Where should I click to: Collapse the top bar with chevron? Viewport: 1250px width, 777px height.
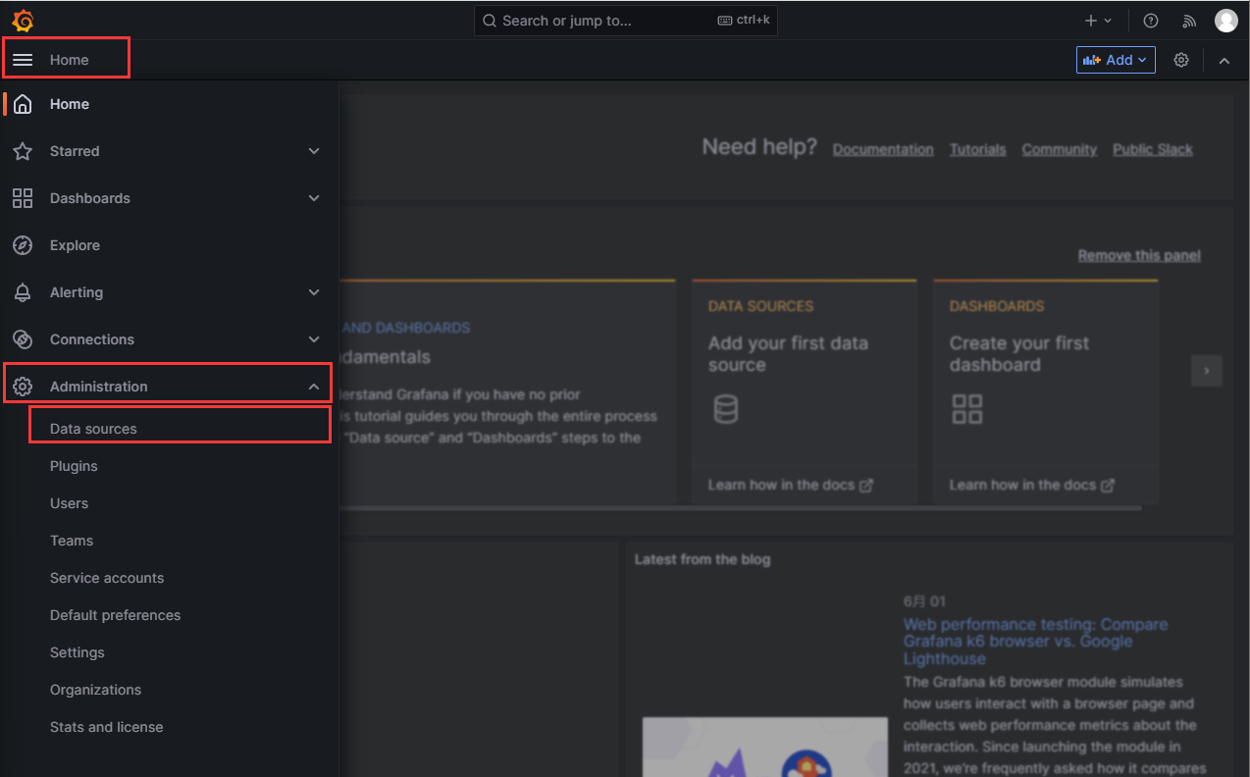tap(1224, 60)
